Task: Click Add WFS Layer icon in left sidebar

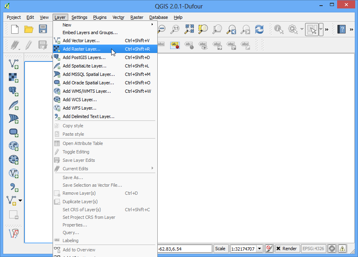Action: (x=14, y=173)
